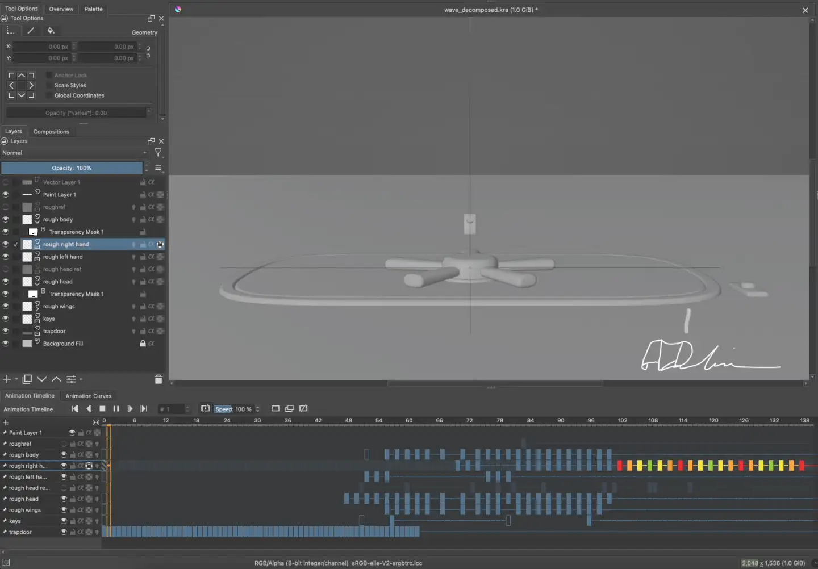The image size is (818, 569).
Task: Click the remove frame icon in timeline
Action: click(x=303, y=409)
